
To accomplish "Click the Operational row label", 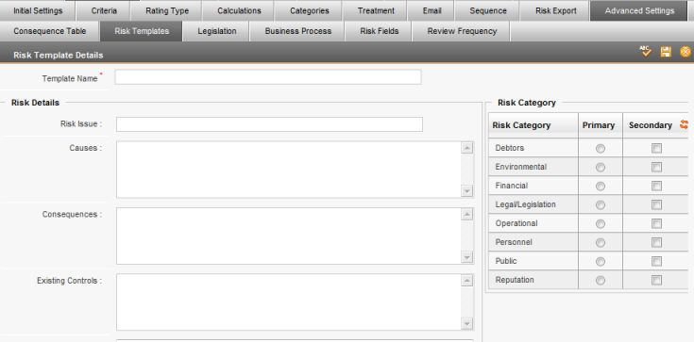I will pos(516,223).
